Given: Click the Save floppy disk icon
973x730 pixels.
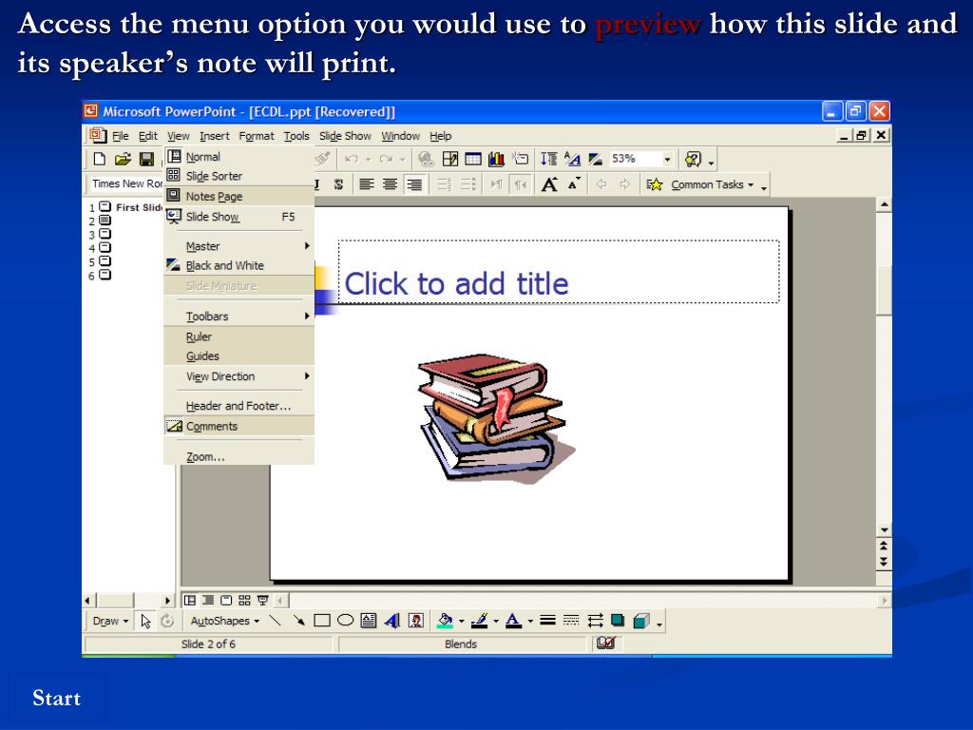Looking at the screenshot, I should click(x=146, y=159).
